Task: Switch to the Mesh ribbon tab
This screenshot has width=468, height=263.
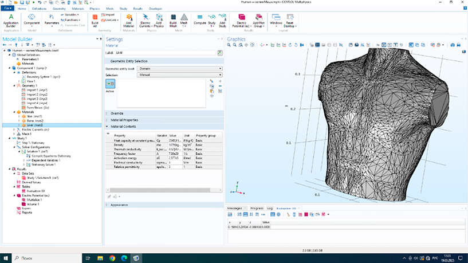Action: tap(109, 9)
